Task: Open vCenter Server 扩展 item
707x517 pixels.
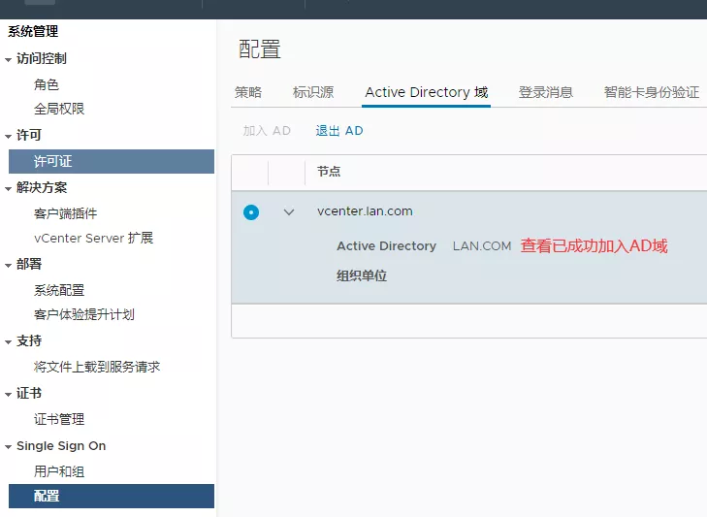Action: (x=93, y=238)
